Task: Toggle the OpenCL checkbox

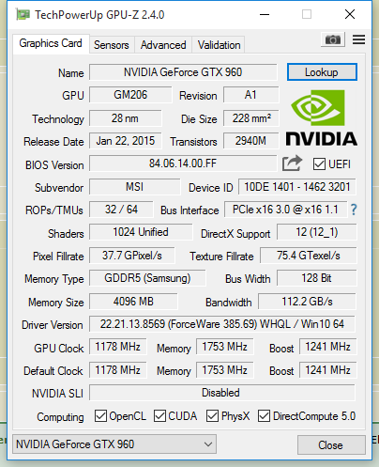Action: pos(100,416)
